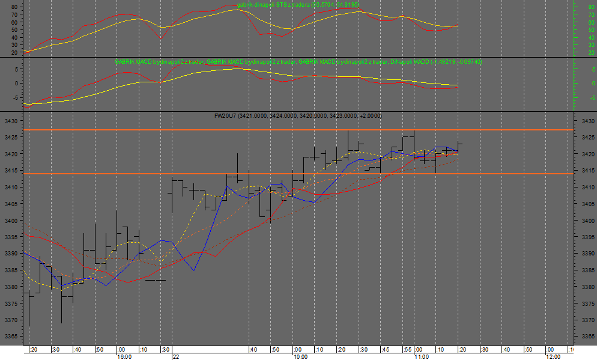Click the green 50 label on right STS axis
Image resolution: width=597 pixels, height=360 pixels.
point(591,29)
